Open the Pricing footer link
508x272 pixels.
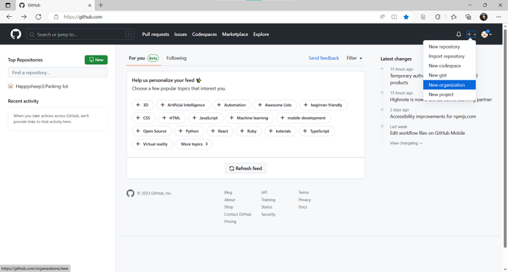(230, 222)
